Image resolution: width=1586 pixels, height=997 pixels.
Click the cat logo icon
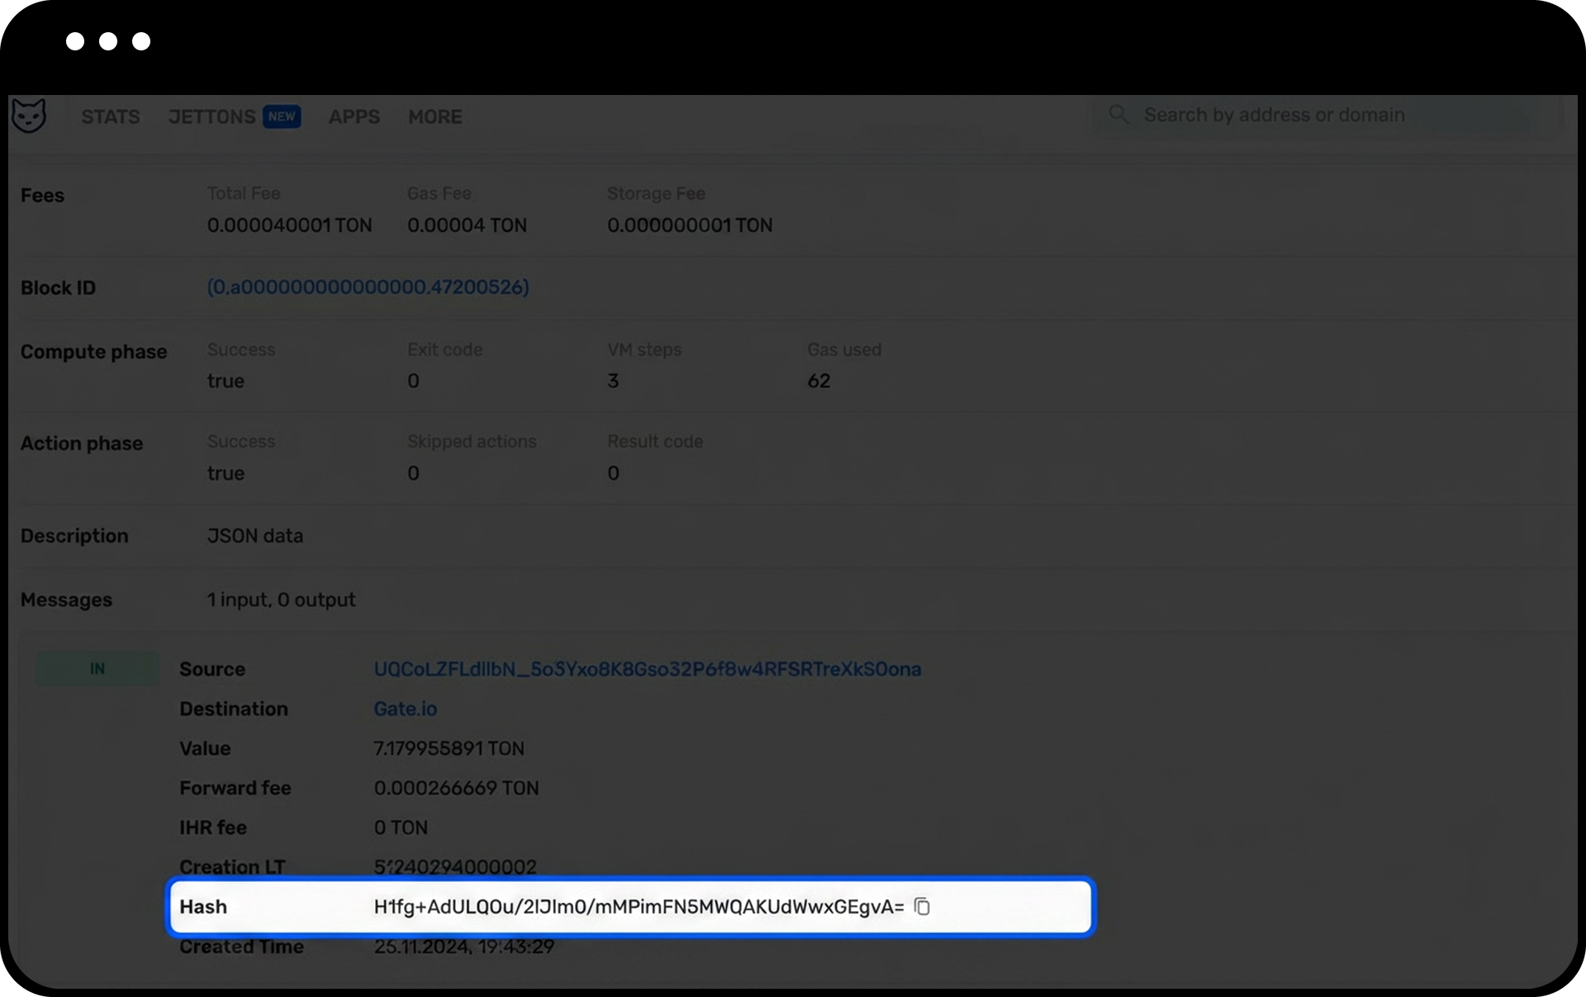(x=29, y=116)
